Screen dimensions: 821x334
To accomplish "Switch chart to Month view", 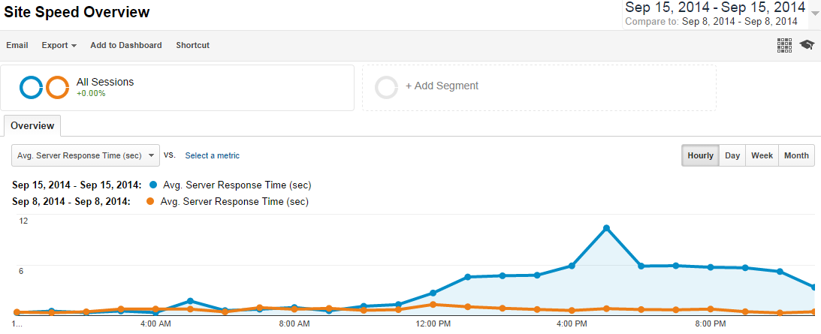I will (796, 155).
